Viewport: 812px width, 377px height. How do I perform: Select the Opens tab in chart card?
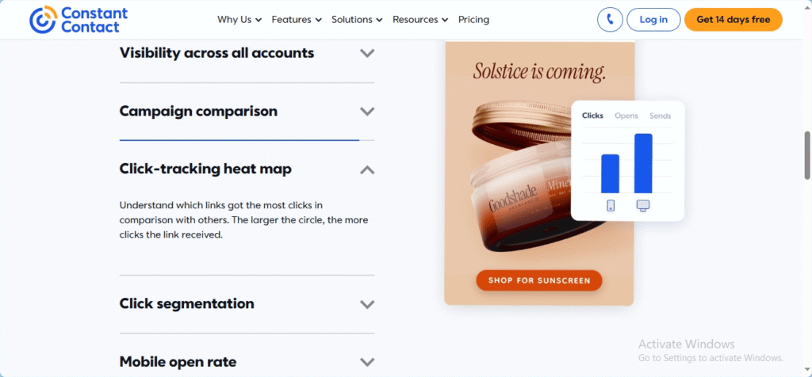point(626,116)
